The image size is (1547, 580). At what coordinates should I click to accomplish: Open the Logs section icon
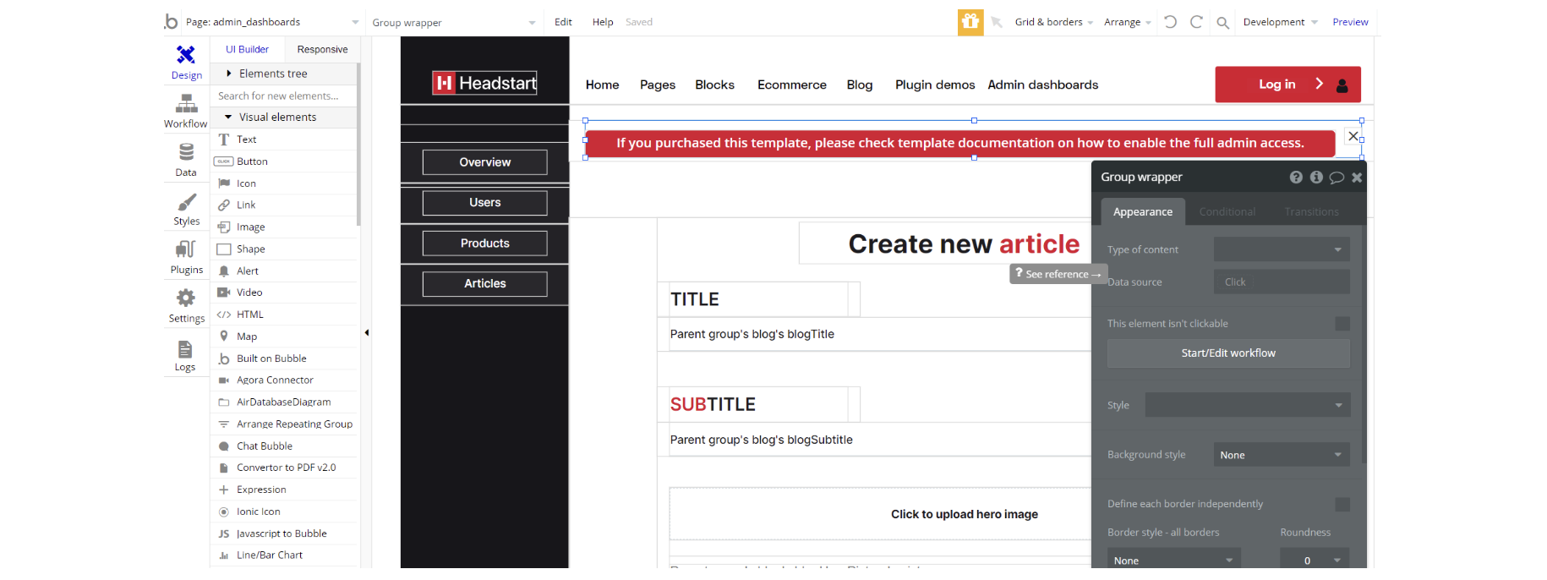point(185,350)
